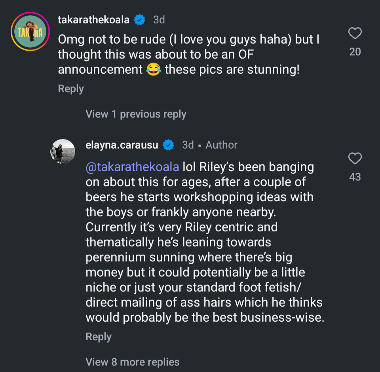The image size is (380, 372).
Task: Click the elayna.carausu username
Action: tap(122, 145)
